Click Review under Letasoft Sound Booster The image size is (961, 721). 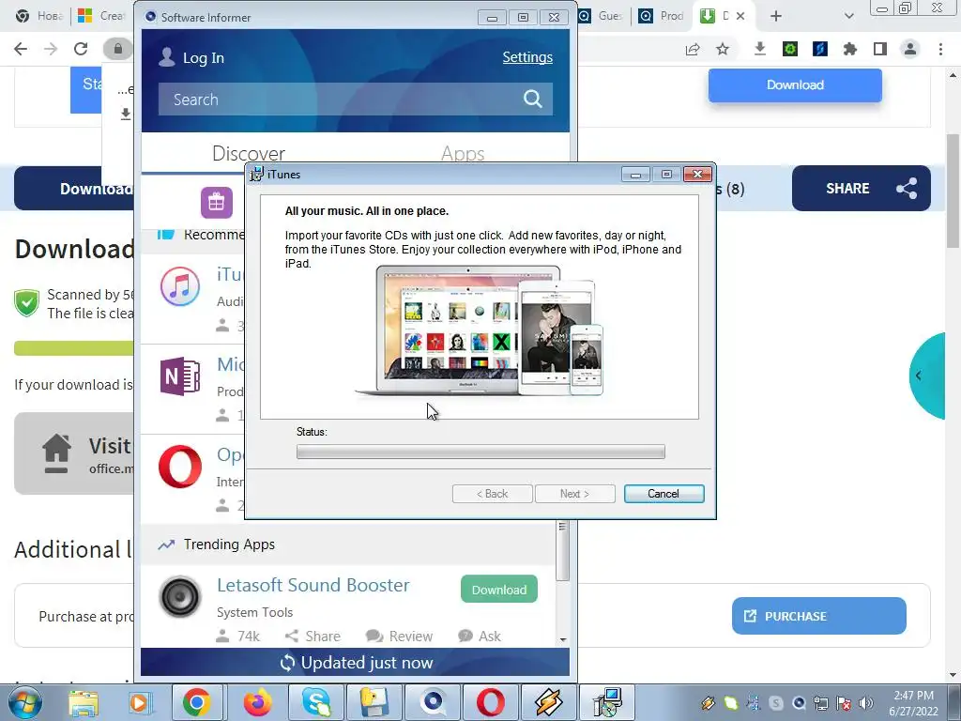click(399, 636)
